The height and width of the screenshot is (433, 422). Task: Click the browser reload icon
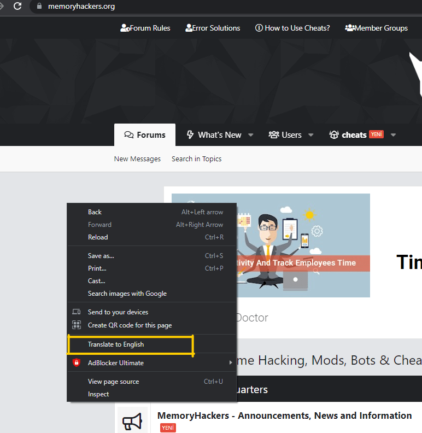pyautogui.click(x=17, y=6)
